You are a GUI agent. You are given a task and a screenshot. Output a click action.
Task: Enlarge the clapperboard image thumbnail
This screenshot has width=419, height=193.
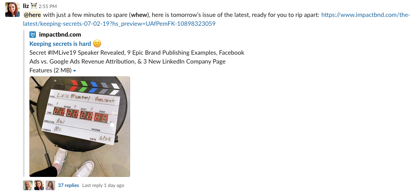tap(80, 127)
